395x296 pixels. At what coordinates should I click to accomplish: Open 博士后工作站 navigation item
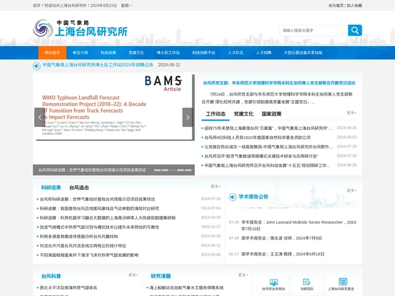[x=168, y=53]
